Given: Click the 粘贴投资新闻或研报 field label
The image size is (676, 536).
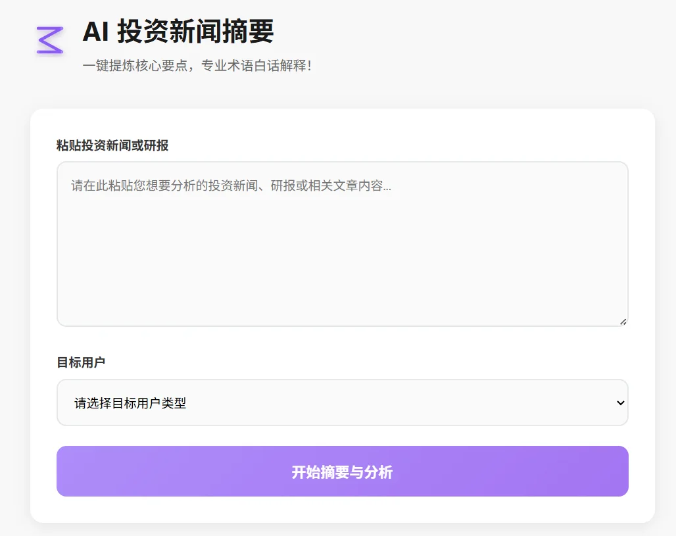Looking at the screenshot, I should [112, 145].
